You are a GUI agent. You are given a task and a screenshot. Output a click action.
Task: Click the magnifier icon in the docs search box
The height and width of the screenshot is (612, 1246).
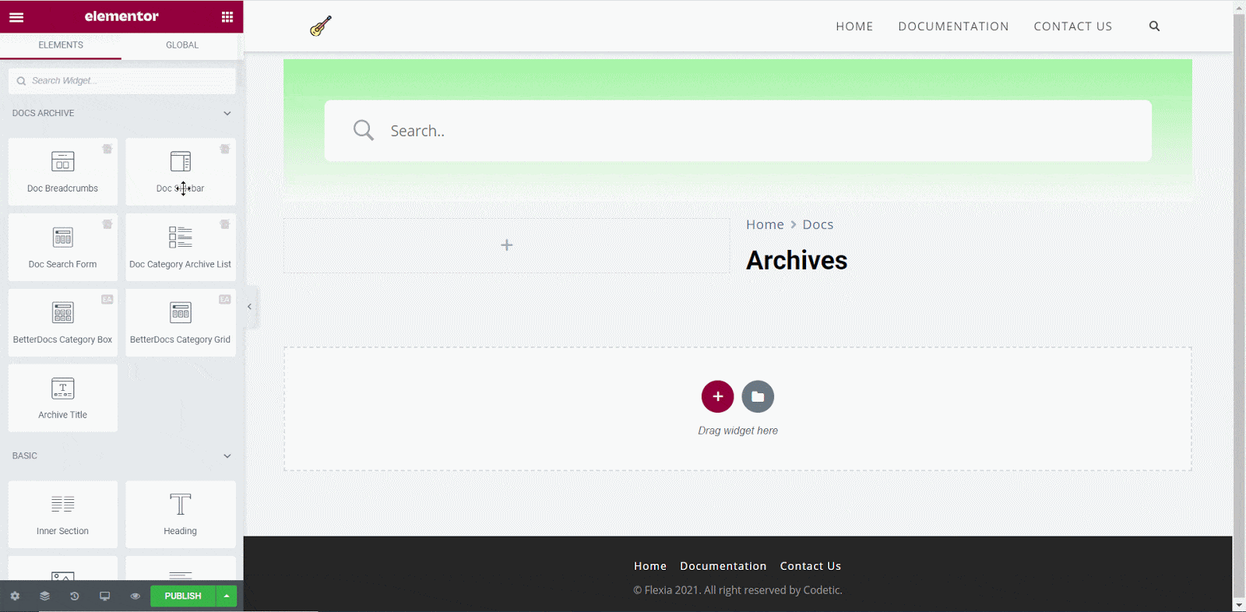[364, 130]
